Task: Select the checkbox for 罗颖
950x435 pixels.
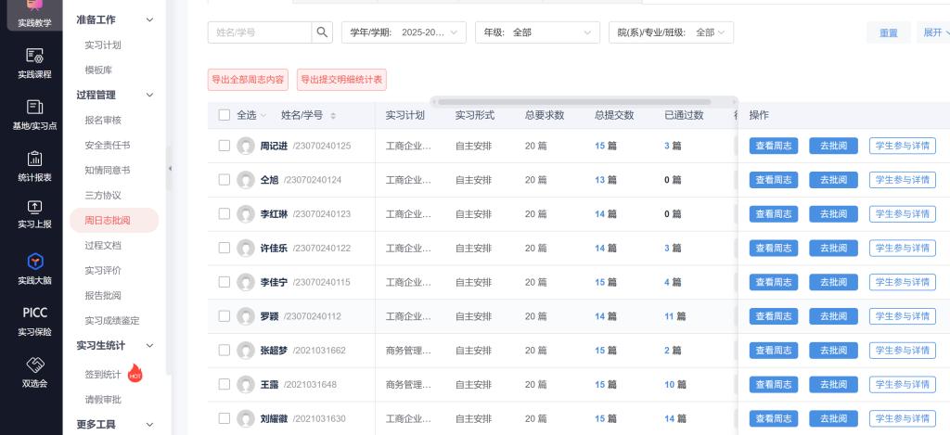Action: [224, 316]
